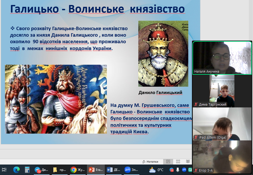Screen dimensions: 253x175
Task: Open Telegram with 79 unread badge
Action: (x=41, y=170)
